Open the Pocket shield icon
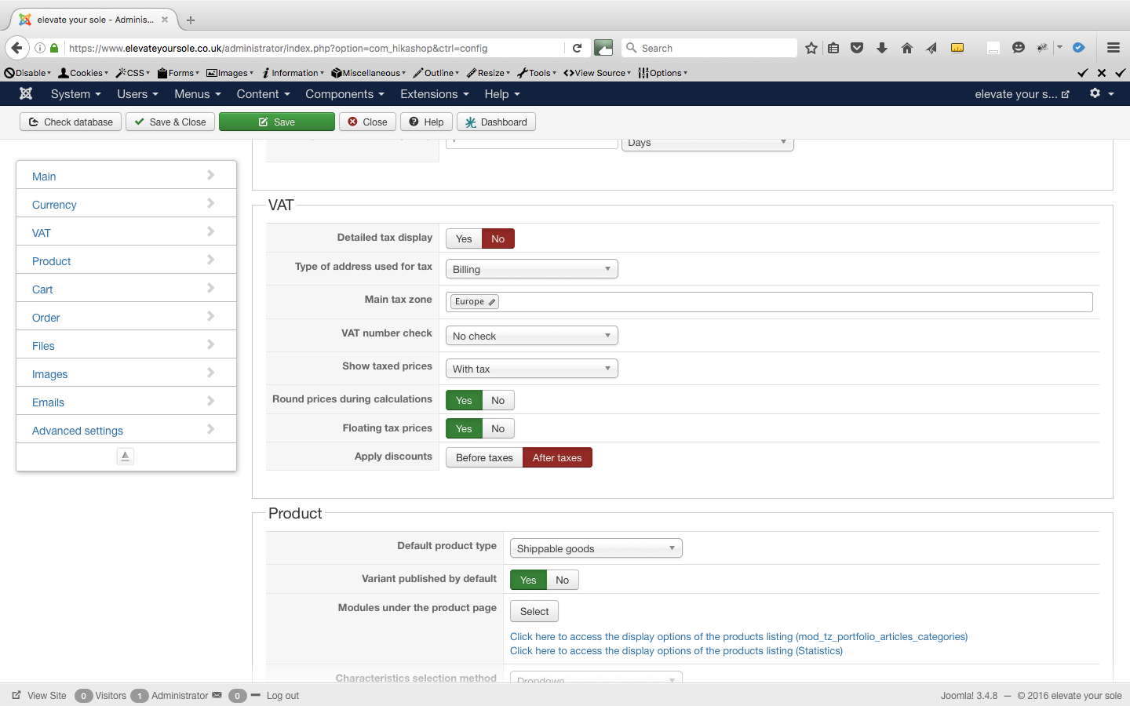Viewport: 1130px width, 706px height. click(x=857, y=48)
